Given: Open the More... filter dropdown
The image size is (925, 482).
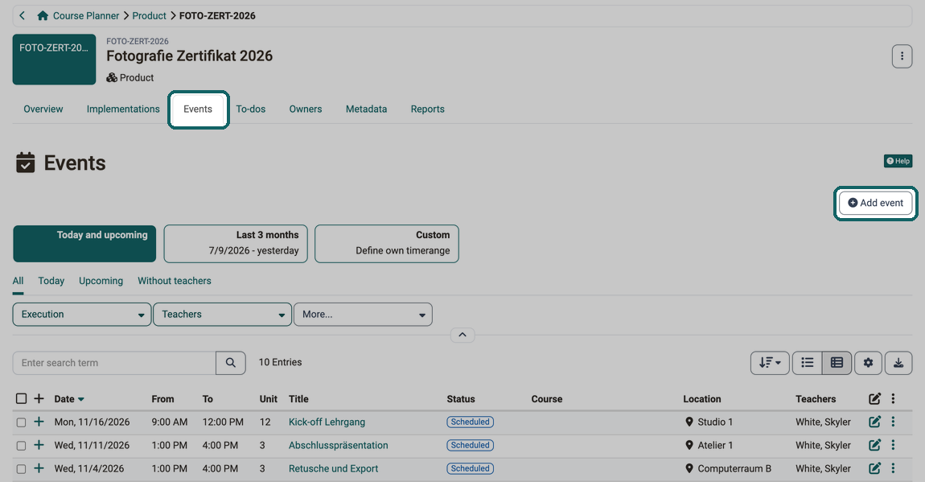Looking at the screenshot, I should pos(363,315).
